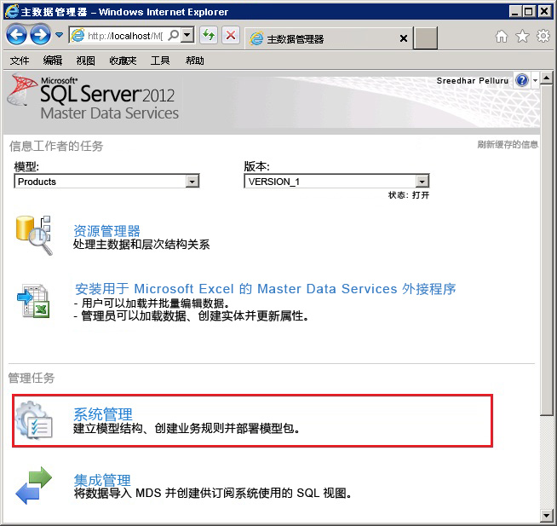Click the blue help question mark icon
Image resolution: width=557 pixels, height=526 pixels.
tap(522, 80)
